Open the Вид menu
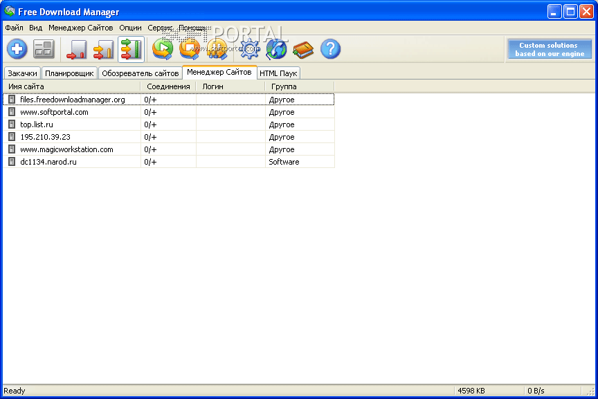This screenshot has width=598, height=399. click(x=35, y=28)
